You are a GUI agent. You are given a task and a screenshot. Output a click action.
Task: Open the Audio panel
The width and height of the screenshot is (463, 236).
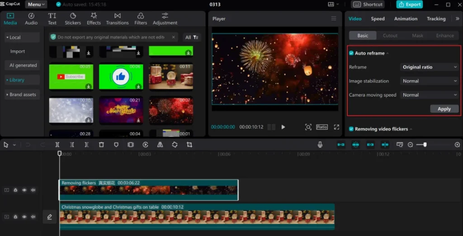tap(31, 19)
